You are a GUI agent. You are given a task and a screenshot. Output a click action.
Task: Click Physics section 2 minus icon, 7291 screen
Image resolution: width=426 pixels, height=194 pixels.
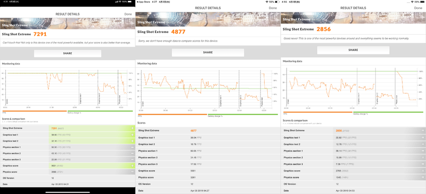point(132,153)
